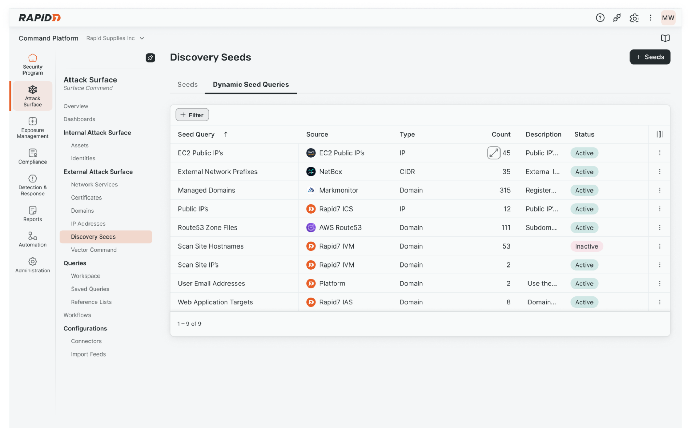Select the Dynamic Seed Queries tab
This screenshot has width=691, height=428.
point(251,84)
